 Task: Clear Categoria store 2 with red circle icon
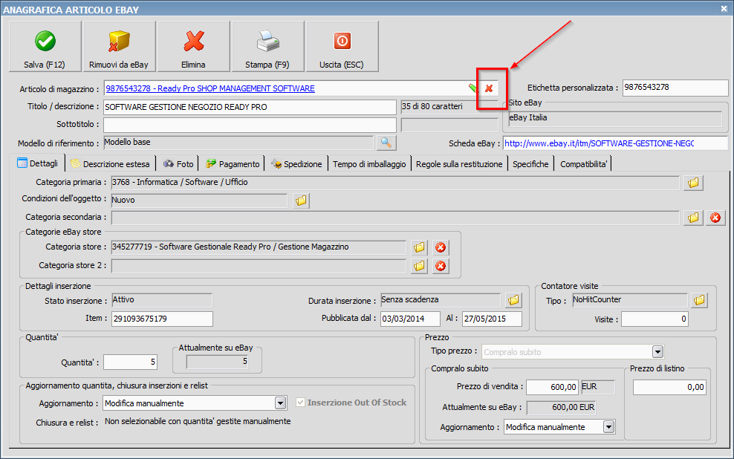tap(441, 266)
